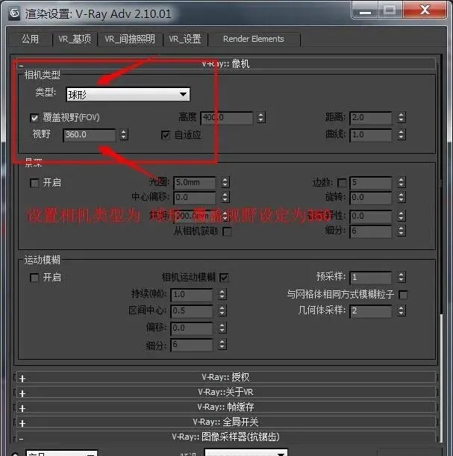
Task: Click the 持续(帧) value field
Action: coord(192,295)
